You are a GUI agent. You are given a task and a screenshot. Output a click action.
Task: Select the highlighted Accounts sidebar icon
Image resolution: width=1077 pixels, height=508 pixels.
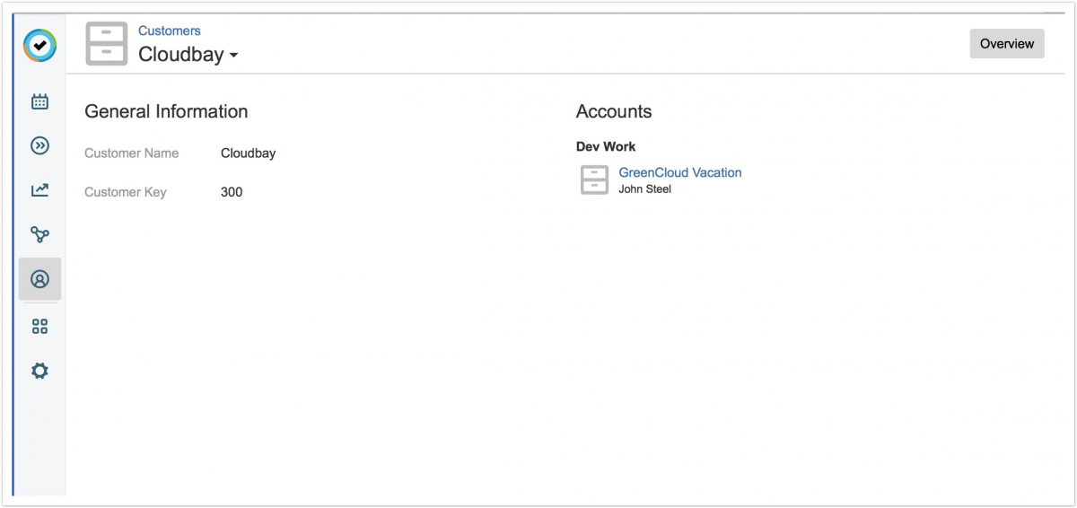[39, 279]
